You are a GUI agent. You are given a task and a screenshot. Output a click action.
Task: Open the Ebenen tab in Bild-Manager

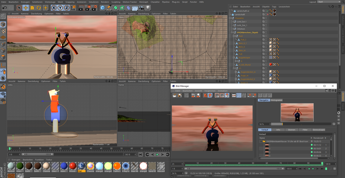click(292, 129)
